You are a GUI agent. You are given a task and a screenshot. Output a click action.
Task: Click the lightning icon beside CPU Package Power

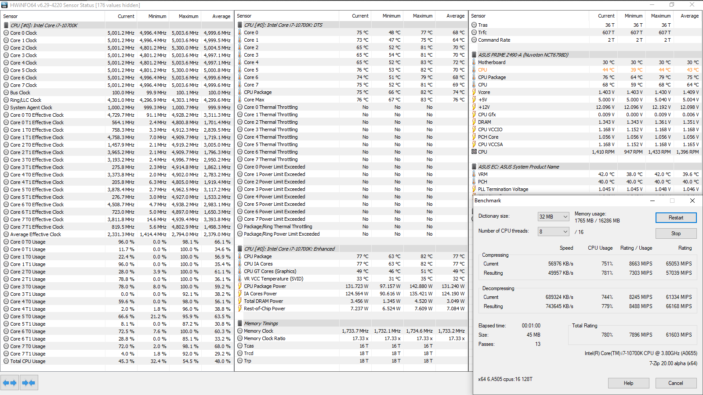pos(240,286)
